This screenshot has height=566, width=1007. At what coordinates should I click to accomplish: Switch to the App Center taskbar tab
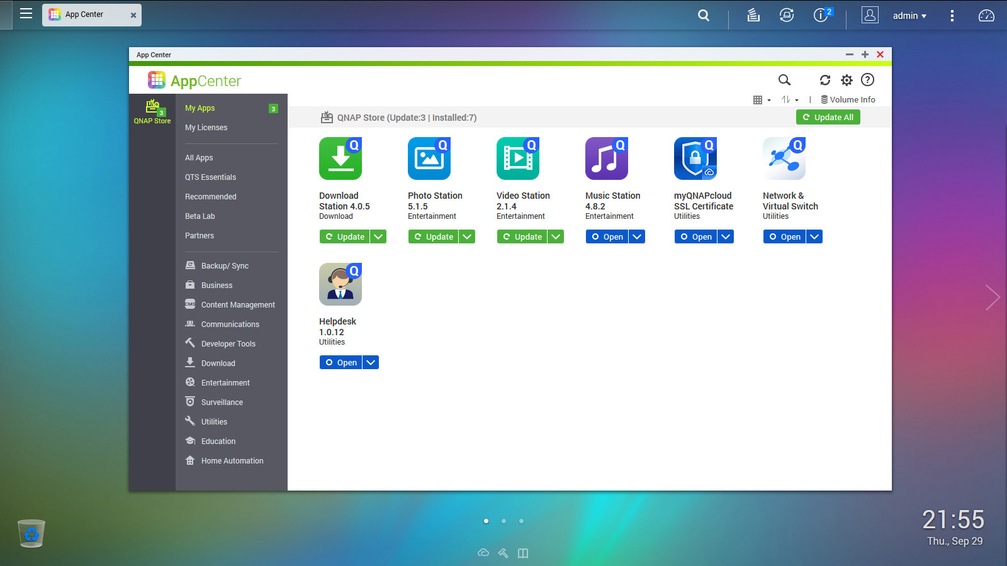tap(92, 14)
